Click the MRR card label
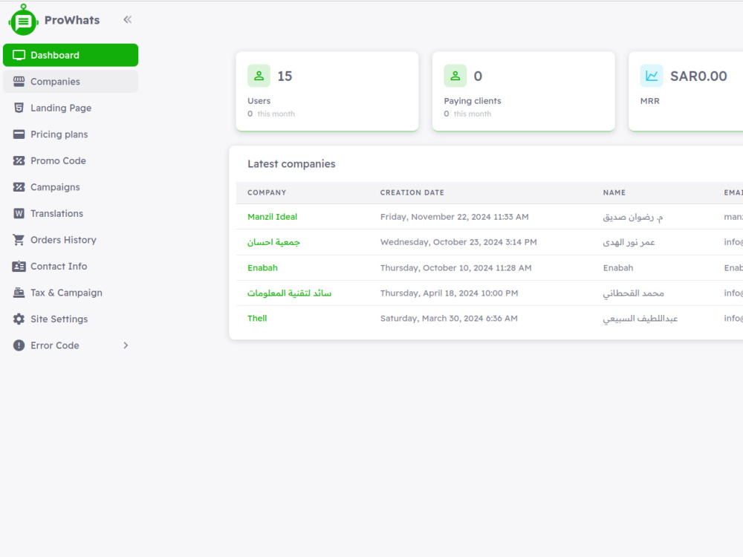 [x=649, y=101]
